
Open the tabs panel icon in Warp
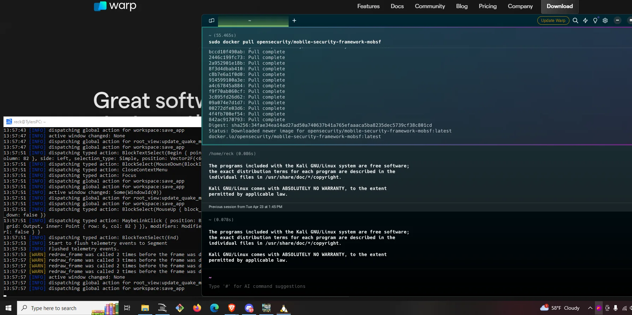pos(212,20)
